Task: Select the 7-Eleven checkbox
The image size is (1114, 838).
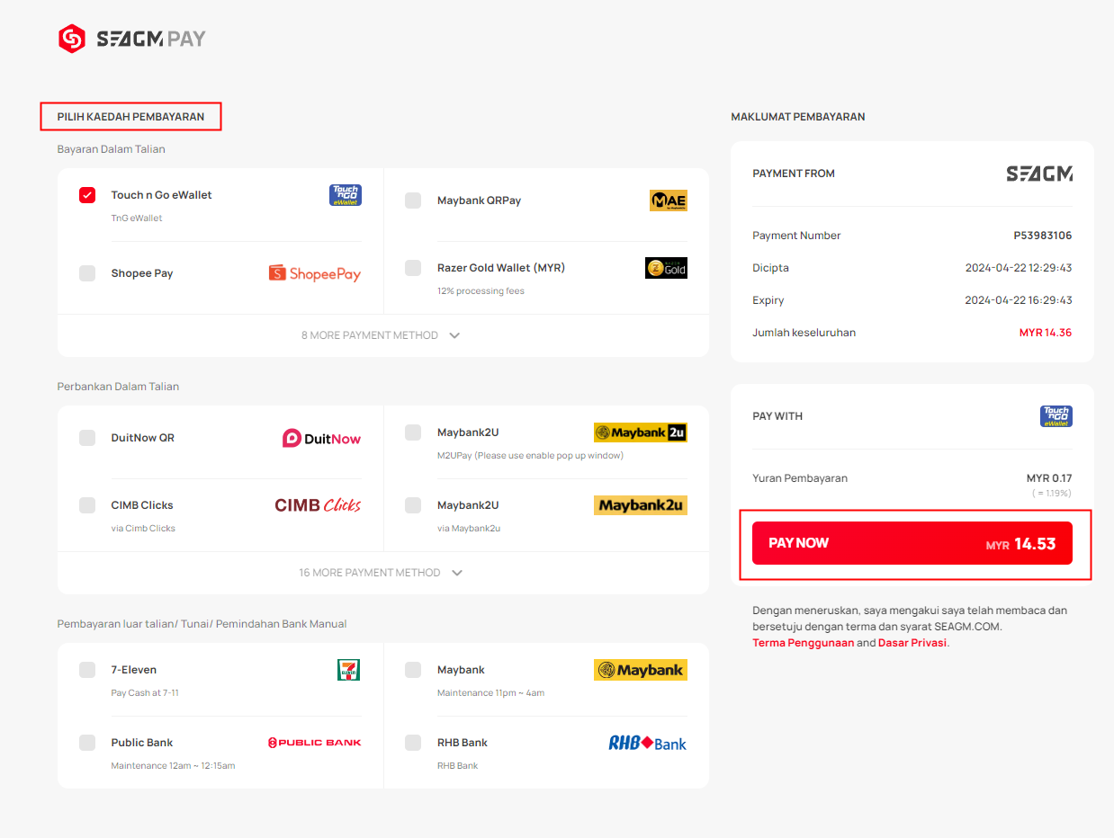Action: click(x=87, y=670)
